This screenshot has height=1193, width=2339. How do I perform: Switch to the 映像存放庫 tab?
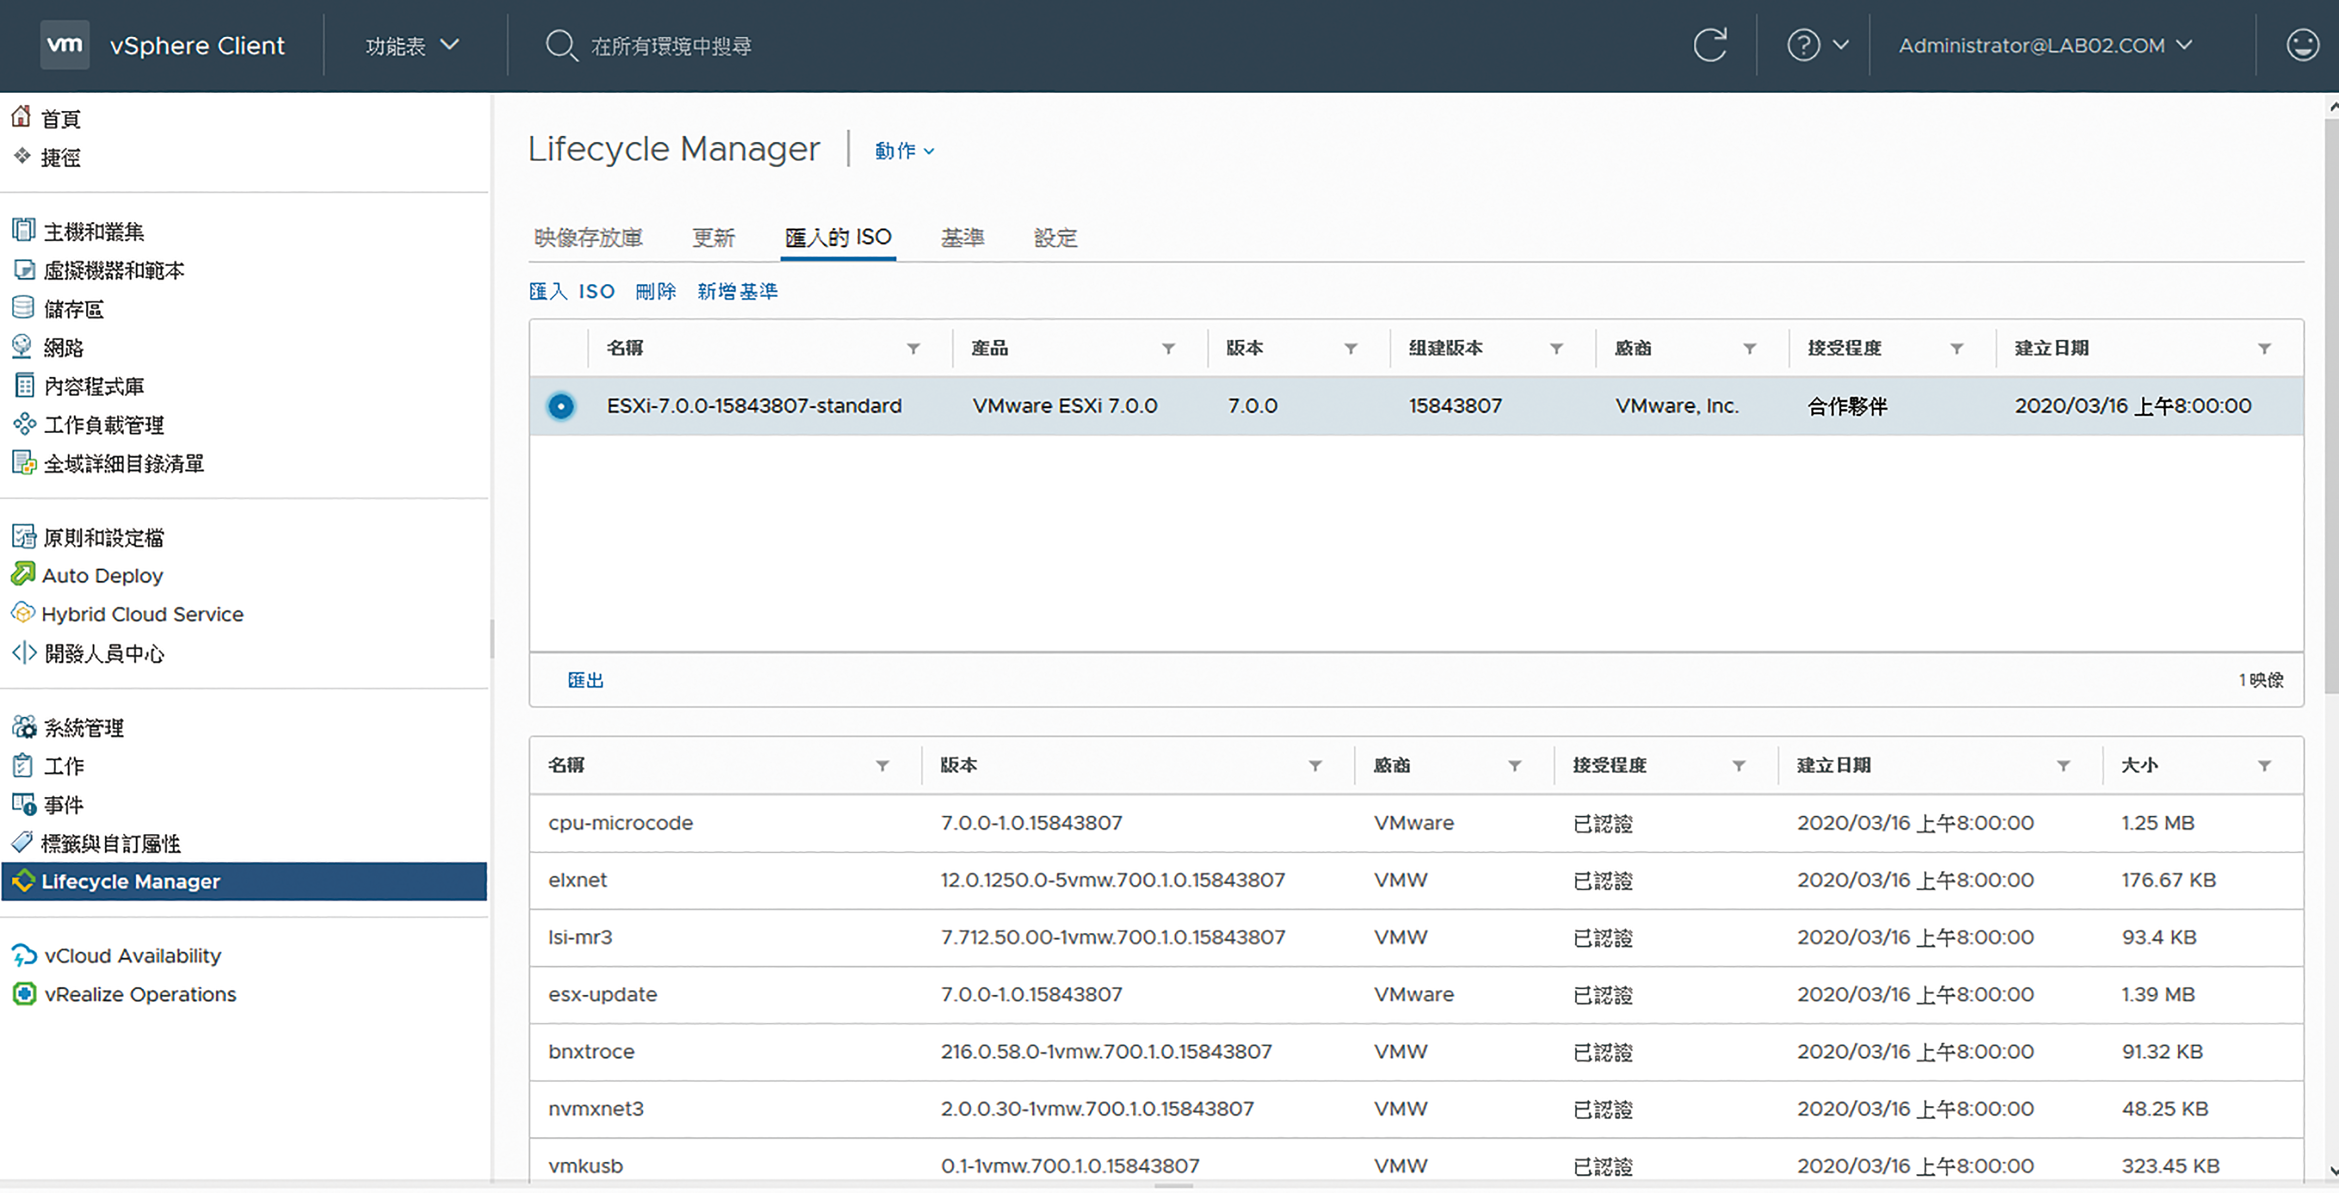coord(588,238)
